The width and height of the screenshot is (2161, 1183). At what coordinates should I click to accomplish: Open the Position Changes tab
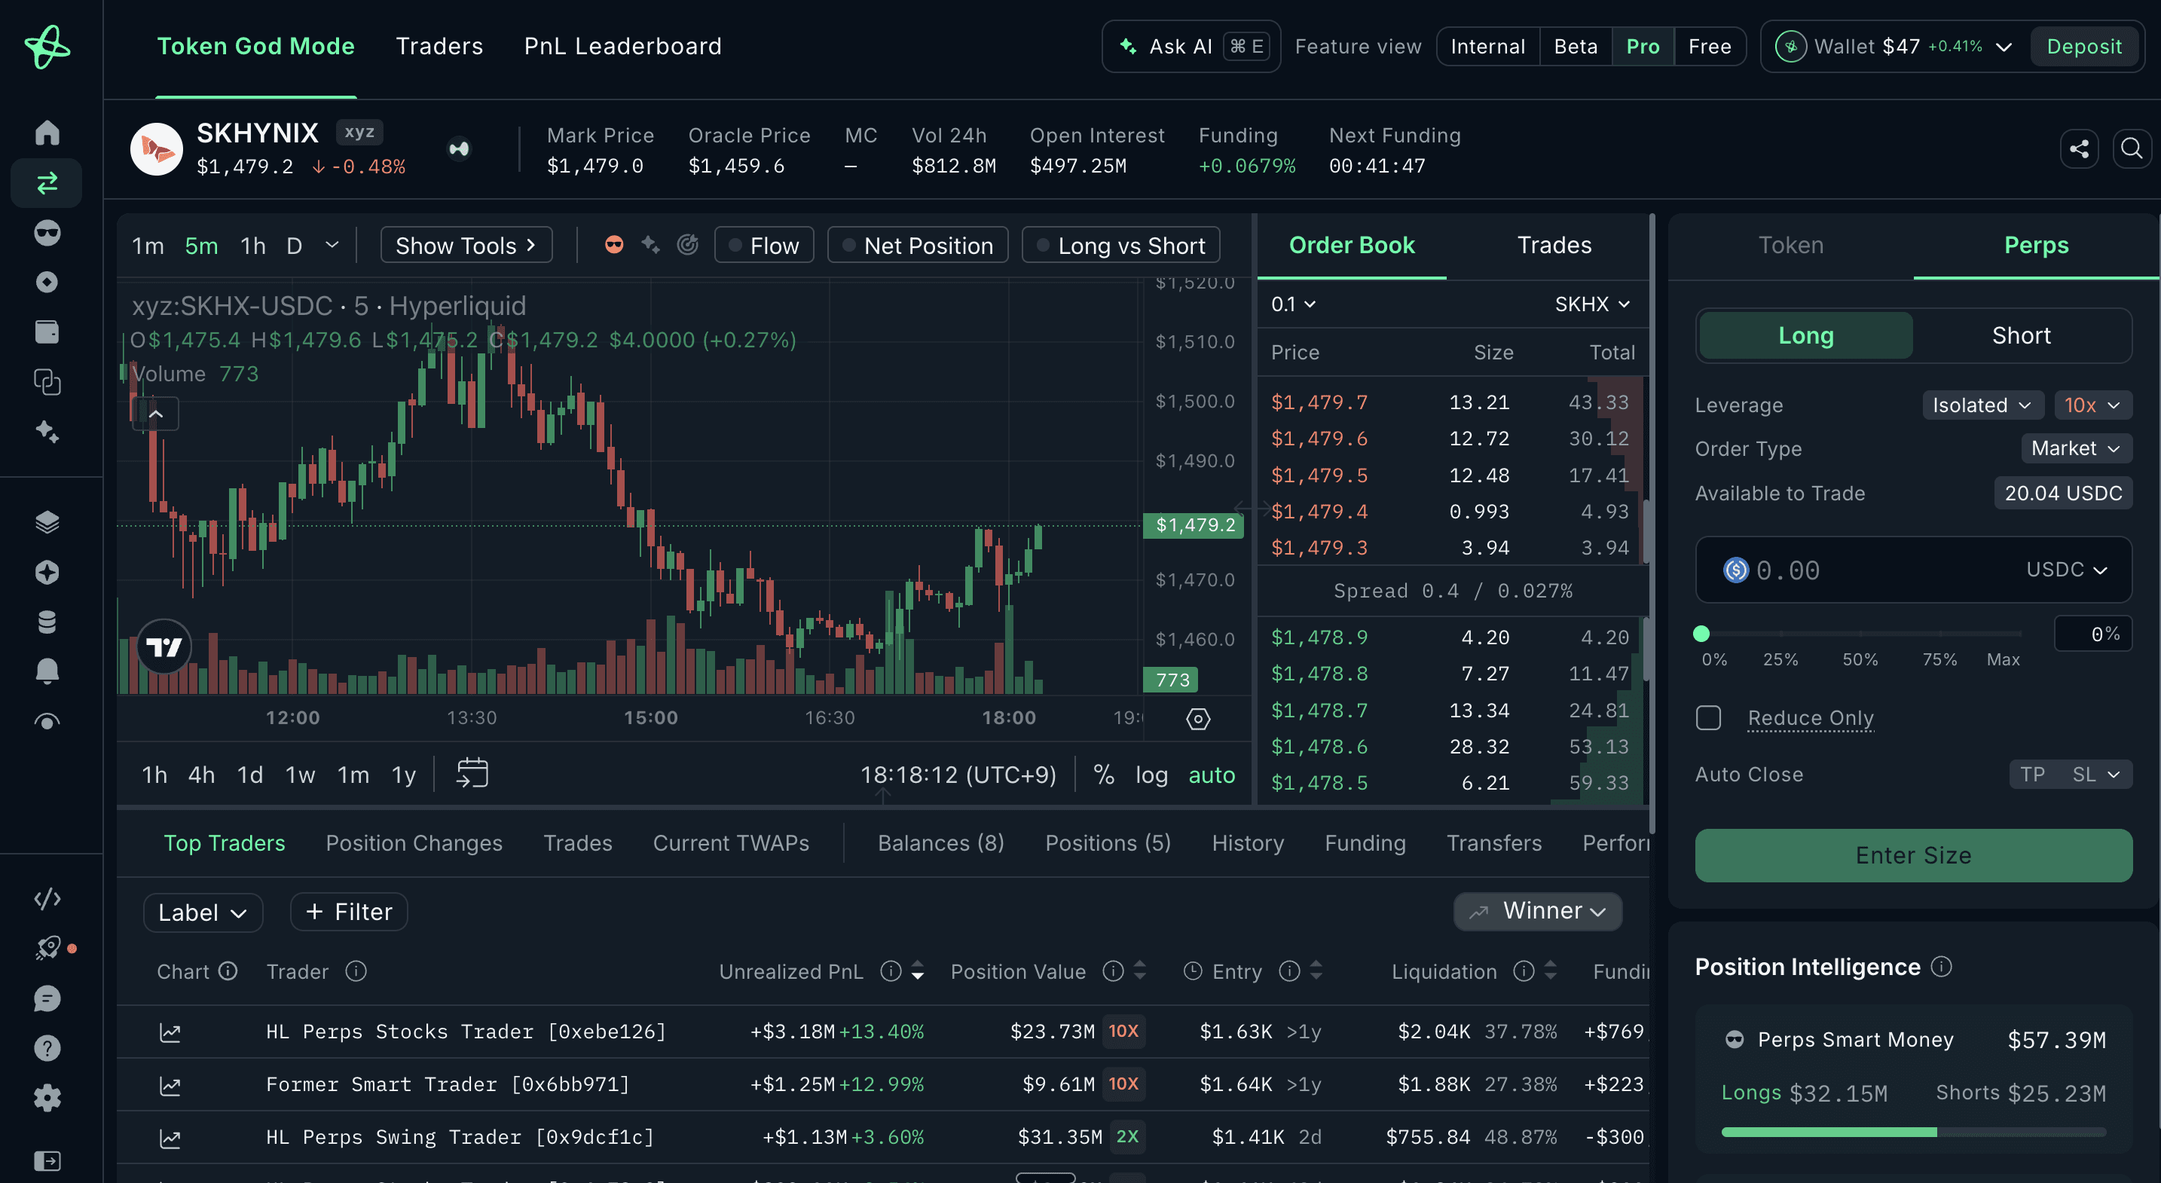tap(414, 843)
